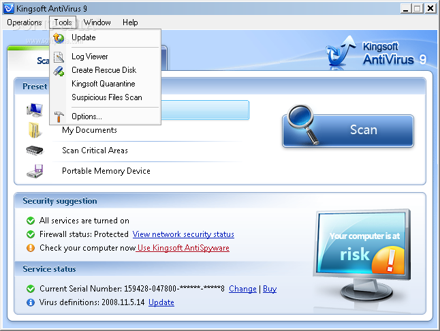This screenshot has width=440, height=331.
Task: Select My Documents scan target
Action: [x=89, y=130]
